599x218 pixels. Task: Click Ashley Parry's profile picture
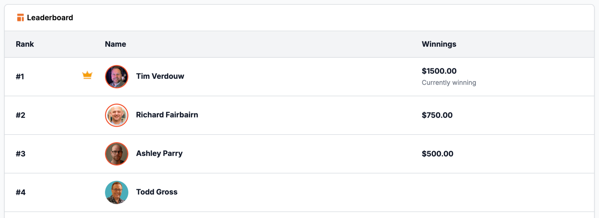(x=117, y=154)
